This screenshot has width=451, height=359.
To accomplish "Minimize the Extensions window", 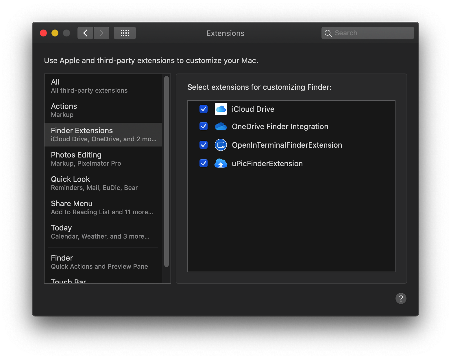I will 55,33.
